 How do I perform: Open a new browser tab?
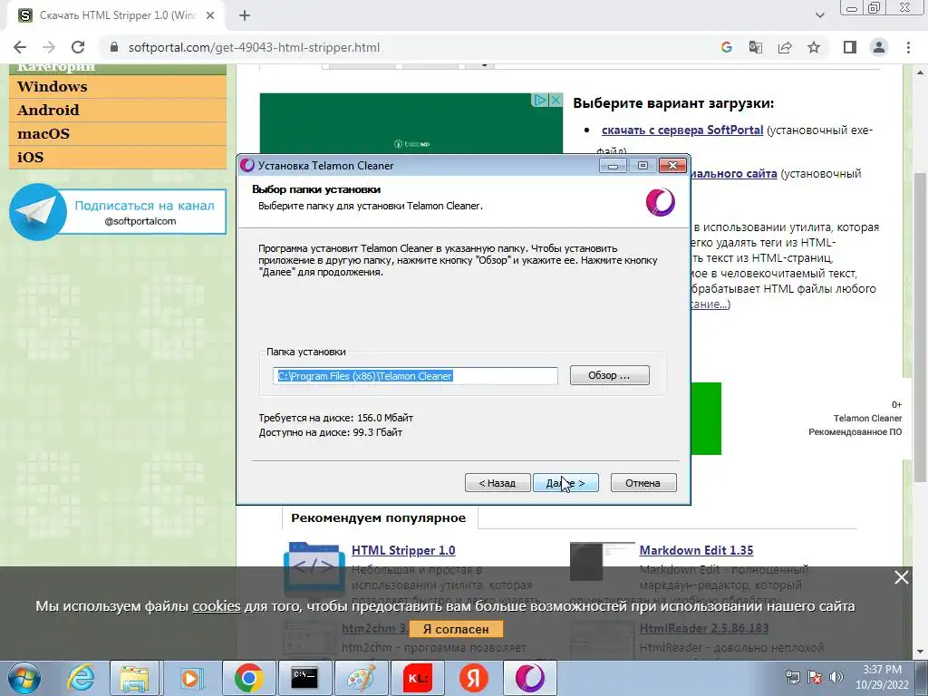(x=245, y=16)
